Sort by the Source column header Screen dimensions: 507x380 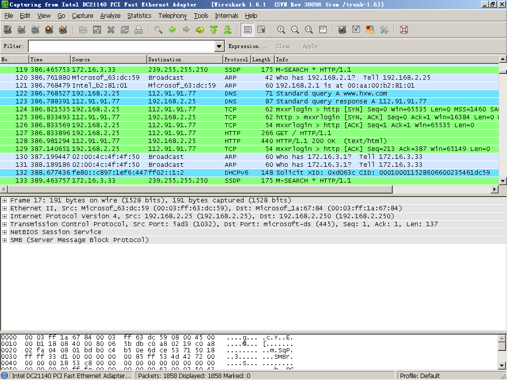pyautogui.click(x=108, y=59)
